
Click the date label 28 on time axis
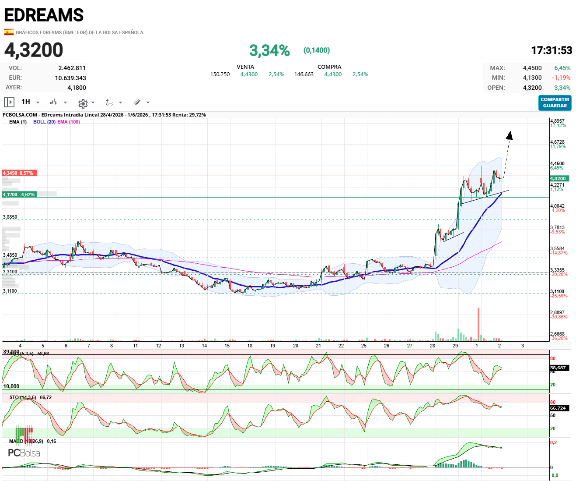432,346
